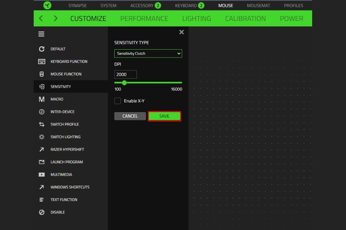Click the Razer logo icon
This screenshot has height=230, width=346.
[47, 5]
